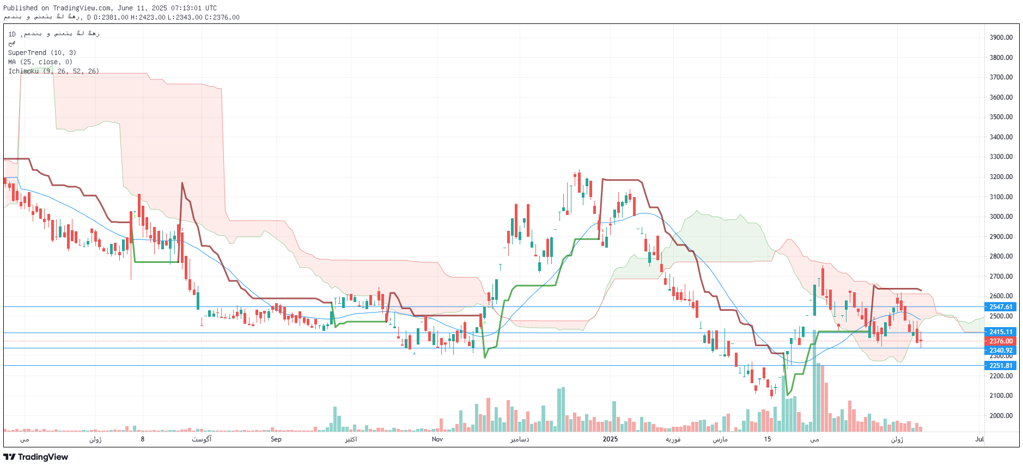Click the 3400.00 price axis label
The height and width of the screenshot is (467, 1023).
click(x=1001, y=137)
